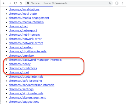Viewport: 126px width, 104px height.
Task: Open chrome://nacl link
Action: point(18,26)
